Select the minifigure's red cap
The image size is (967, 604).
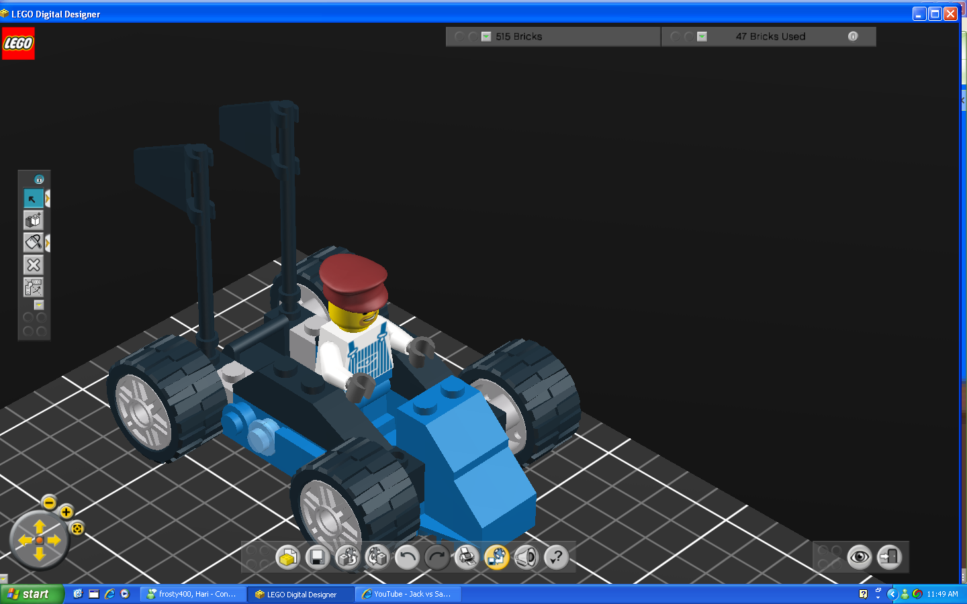pyautogui.click(x=353, y=281)
